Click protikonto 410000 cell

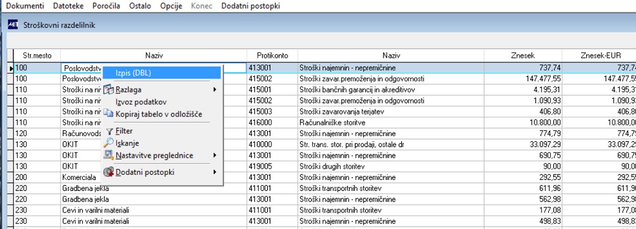point(272,144)
